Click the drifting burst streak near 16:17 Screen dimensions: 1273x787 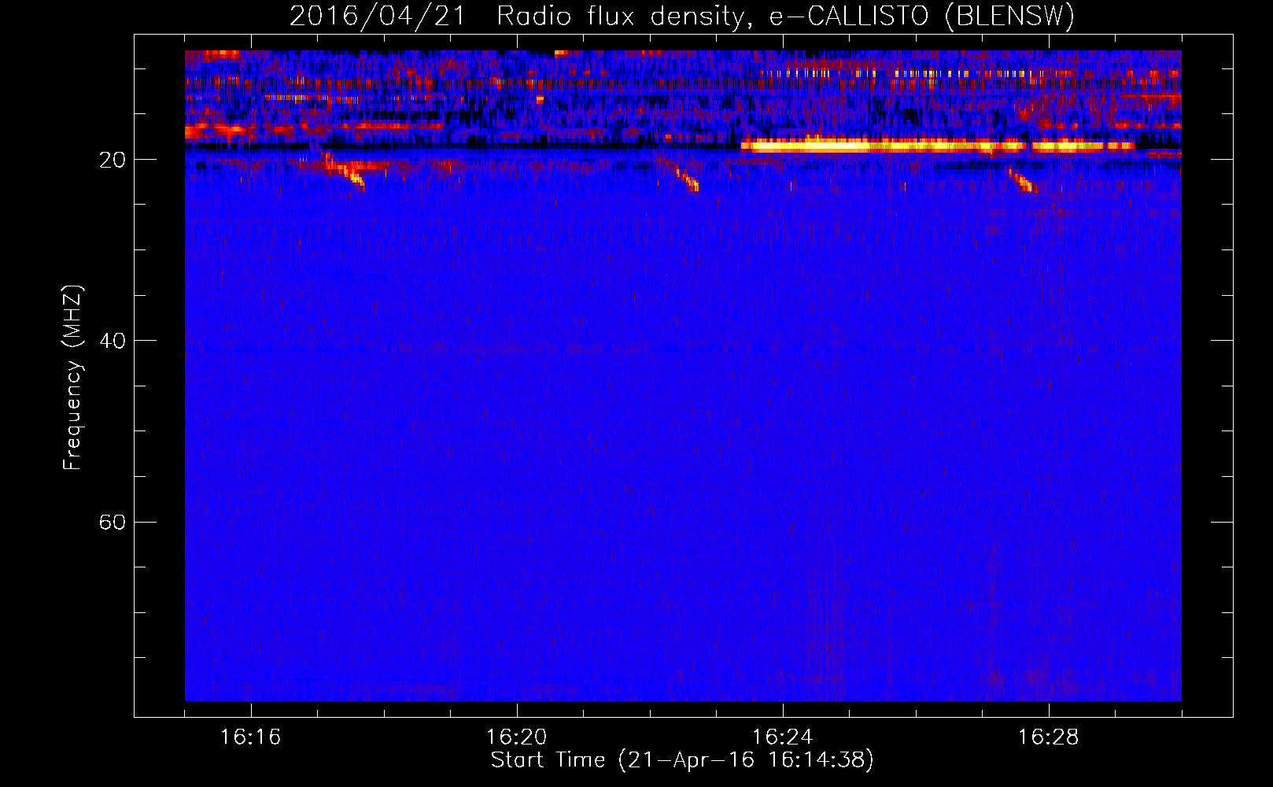[x=345, y=171]
